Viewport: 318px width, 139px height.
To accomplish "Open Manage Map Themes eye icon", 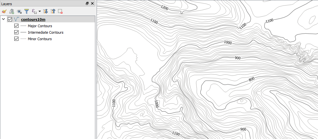I will point(19,11).
